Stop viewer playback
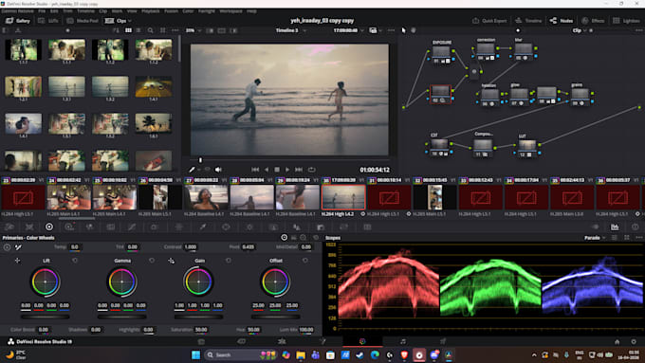 pyautogui.click(x=277, y=170)
